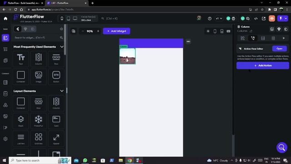This screenshot has height=164, width=291.
Task: Open the Firestore icon under Connect
Action: [x=5, y=82]
